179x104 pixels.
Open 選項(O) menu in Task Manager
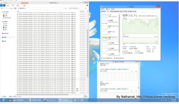coord(108,9)
